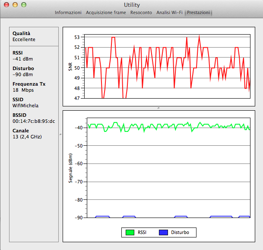Image resolution: width=263 pixels, height=250 pixels.
Task: Select the -90 dBm noise value
Action: coord(22,74)
